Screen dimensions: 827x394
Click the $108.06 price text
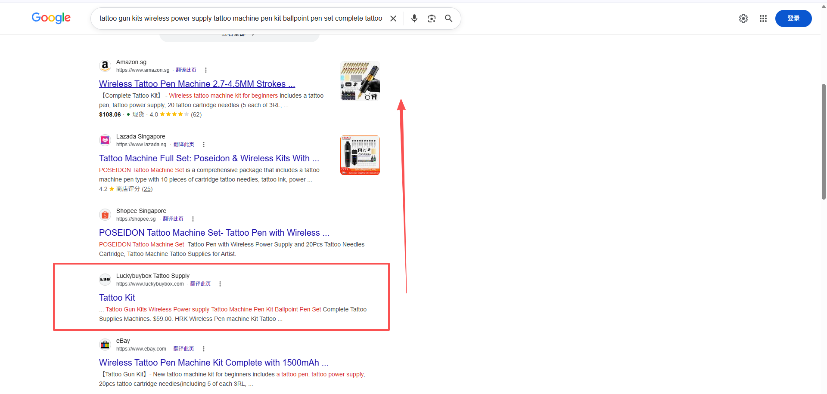(110, 114)
